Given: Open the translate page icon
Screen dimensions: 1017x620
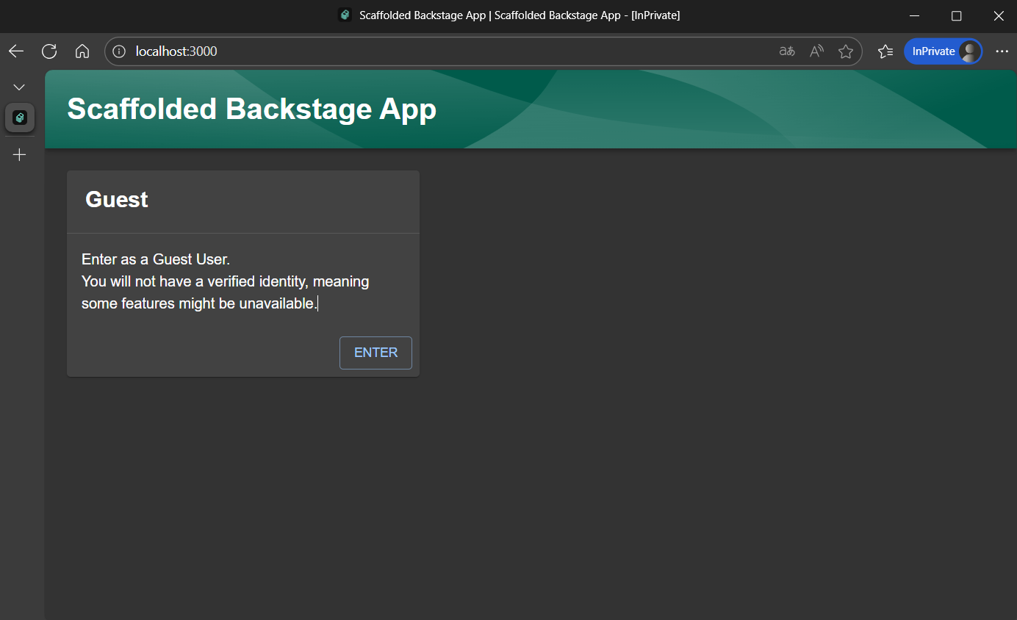Looking at the screenshot, I should pos(787,51).
